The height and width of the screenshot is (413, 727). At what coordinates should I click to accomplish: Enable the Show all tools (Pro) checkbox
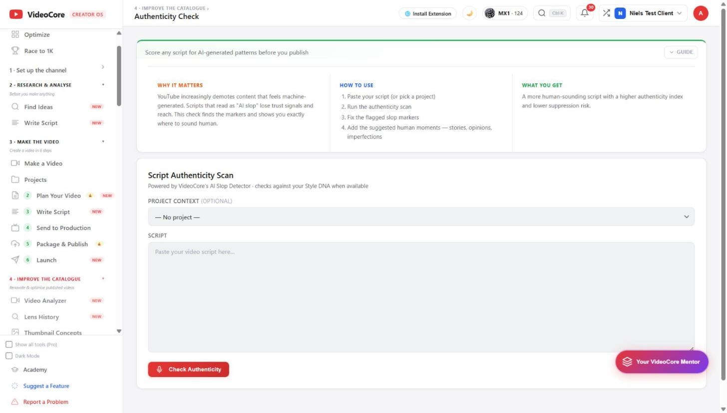9,345
